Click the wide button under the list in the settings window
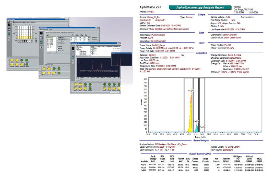 coord(51,52)
